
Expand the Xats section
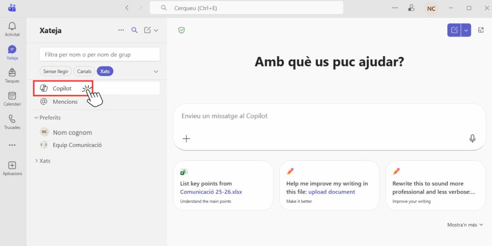(x=37, y=160)
